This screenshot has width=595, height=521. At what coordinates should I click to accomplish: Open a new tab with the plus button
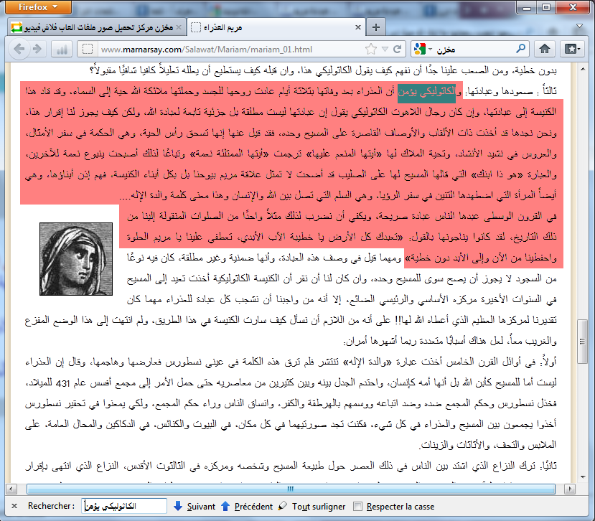tap(376, 27)
